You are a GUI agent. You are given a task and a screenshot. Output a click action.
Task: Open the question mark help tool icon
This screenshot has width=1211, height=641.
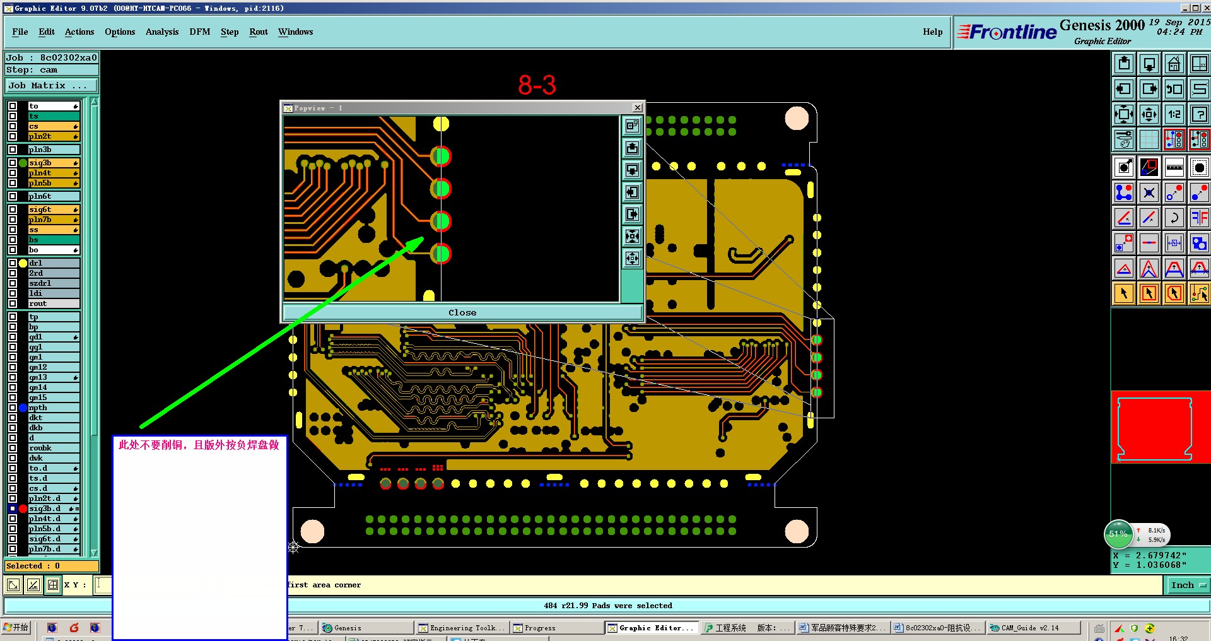[1199, 114]
